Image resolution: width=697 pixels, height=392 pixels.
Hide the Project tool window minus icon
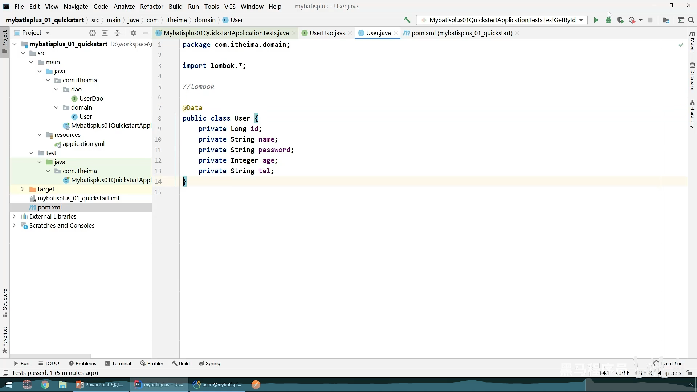[x=146, y=33]
